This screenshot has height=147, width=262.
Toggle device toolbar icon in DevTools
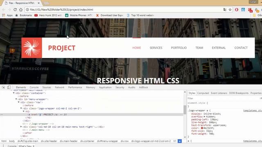[9, 87]
